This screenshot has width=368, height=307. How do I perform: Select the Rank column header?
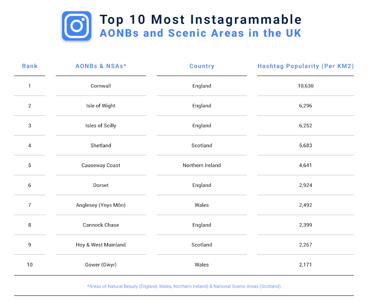[30, 66]
